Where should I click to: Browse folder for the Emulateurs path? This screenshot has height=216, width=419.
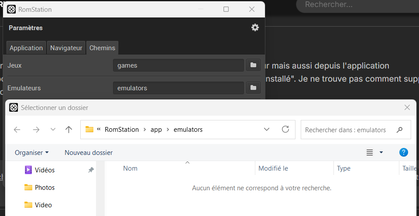click(x=253, y=88)
